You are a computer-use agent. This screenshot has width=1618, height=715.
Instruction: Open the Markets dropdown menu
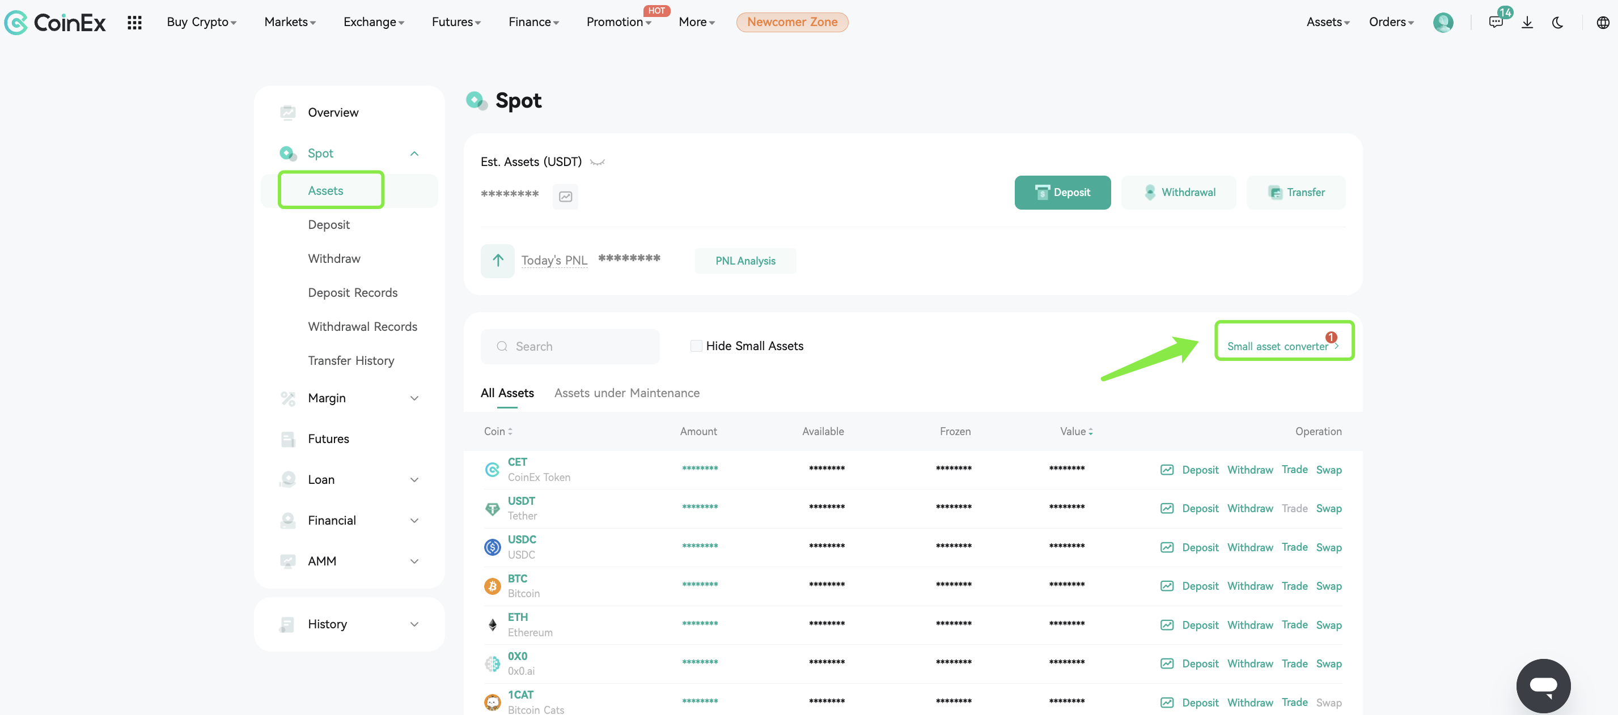coord(290,22)
